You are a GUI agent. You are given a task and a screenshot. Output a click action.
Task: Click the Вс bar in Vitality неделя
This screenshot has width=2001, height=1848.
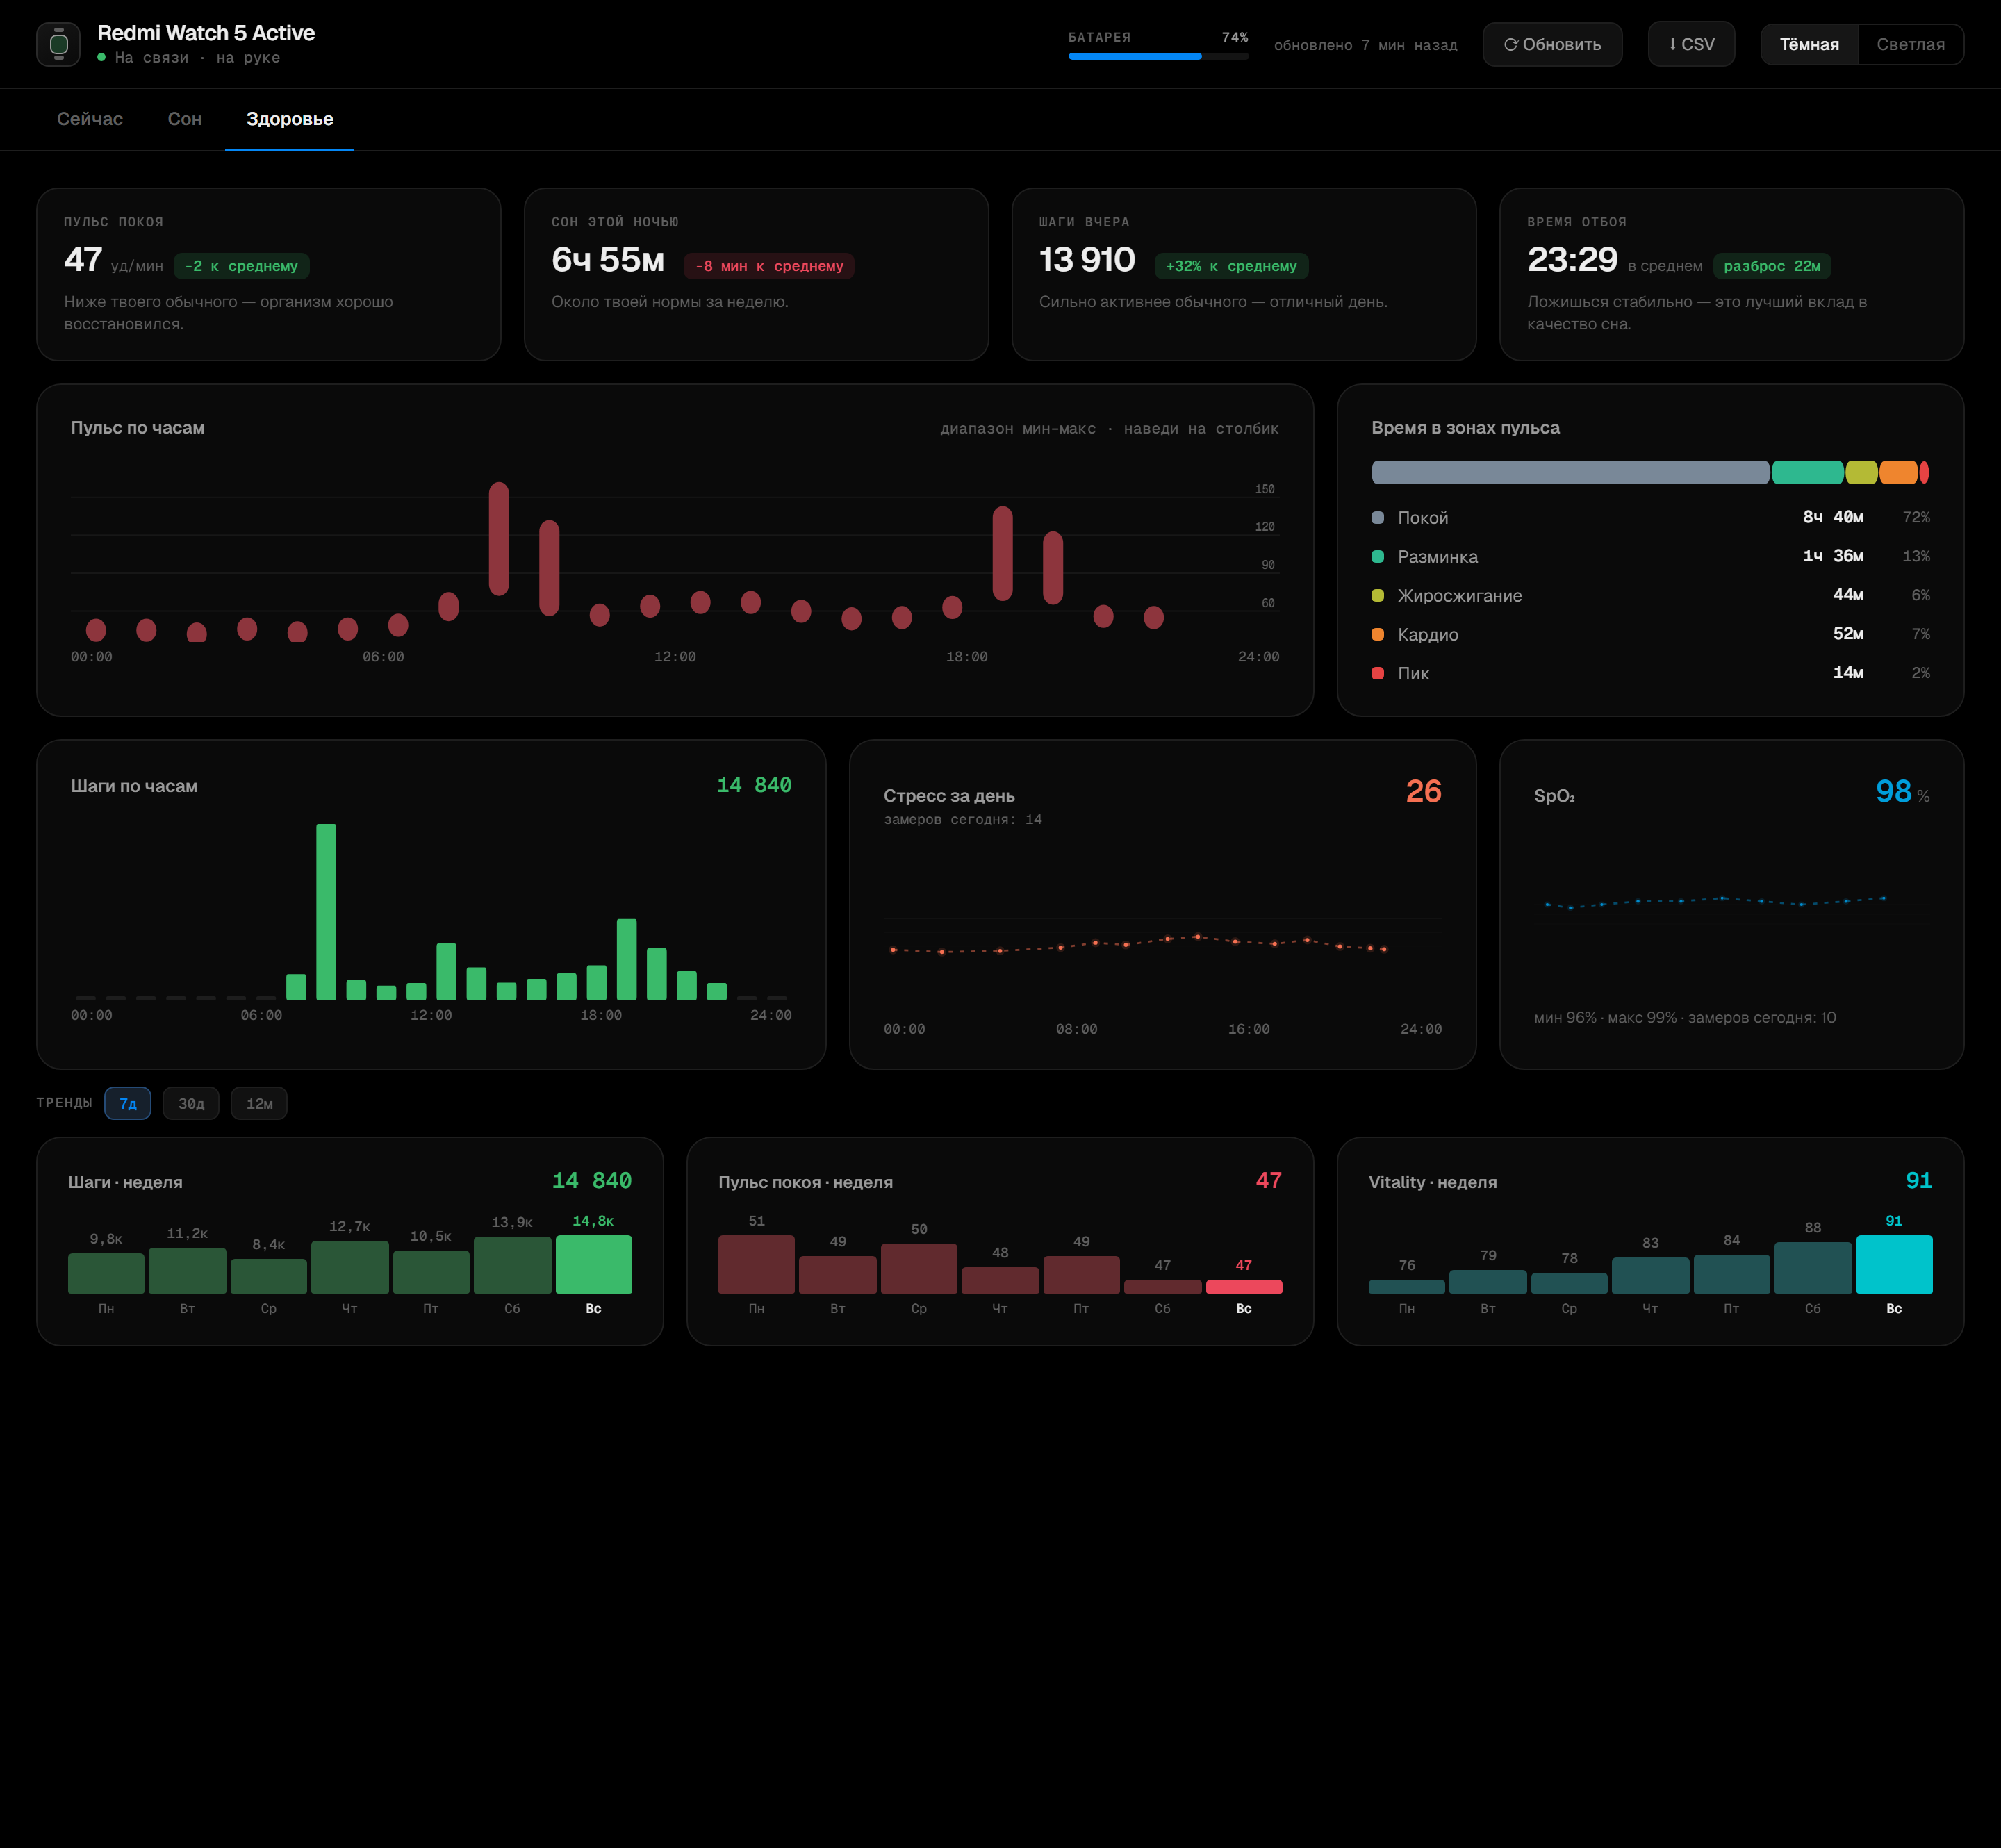[1894, 1264]
